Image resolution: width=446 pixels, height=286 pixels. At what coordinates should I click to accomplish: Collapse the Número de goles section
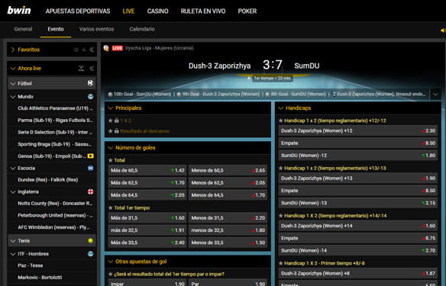click(111, 148)
